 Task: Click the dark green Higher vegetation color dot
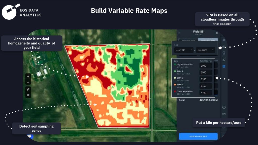[x=175, y=64]
